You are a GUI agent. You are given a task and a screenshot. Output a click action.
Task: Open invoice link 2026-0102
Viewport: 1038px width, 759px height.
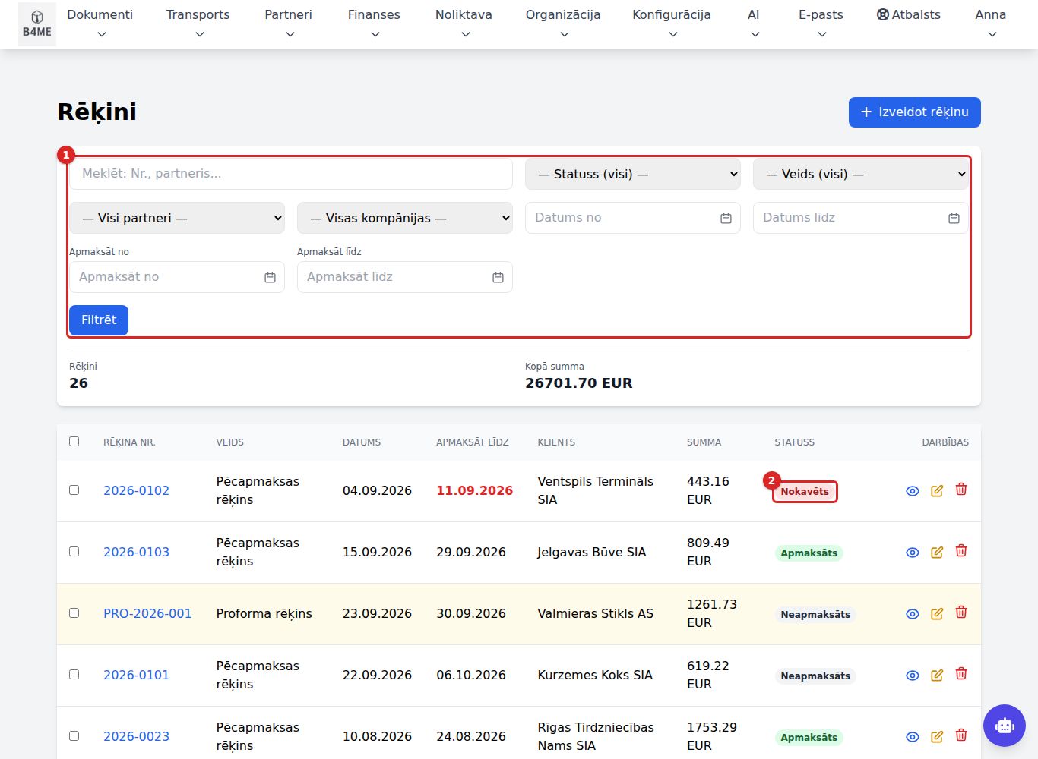click(x=137, y=491)
